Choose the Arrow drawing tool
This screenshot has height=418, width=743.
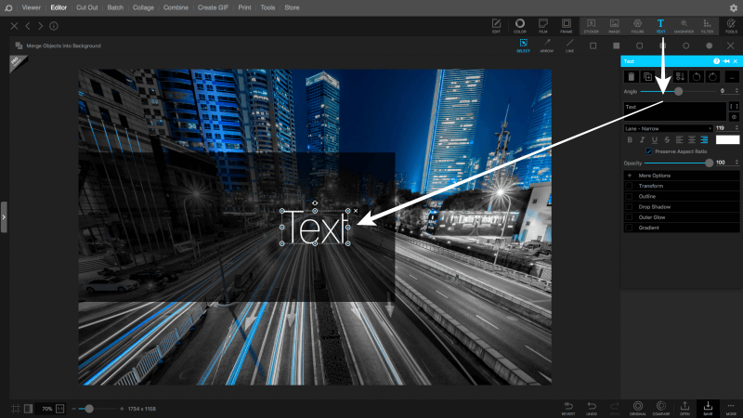click(x=547, y=46)
